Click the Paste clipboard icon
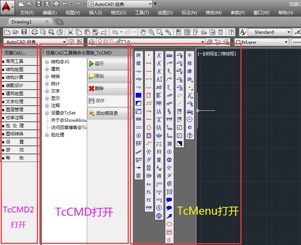 point(87,32)
